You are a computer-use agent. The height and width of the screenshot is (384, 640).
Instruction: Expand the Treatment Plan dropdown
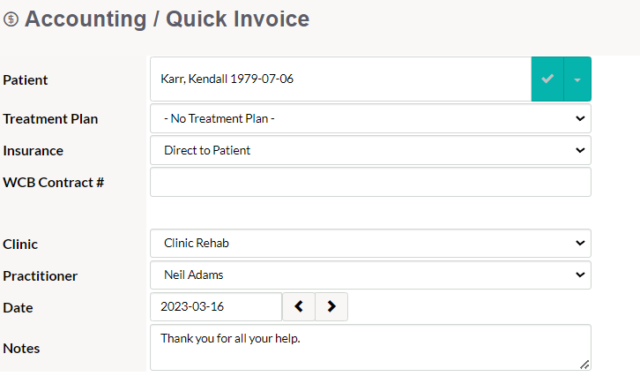click(x=370, y=118)
